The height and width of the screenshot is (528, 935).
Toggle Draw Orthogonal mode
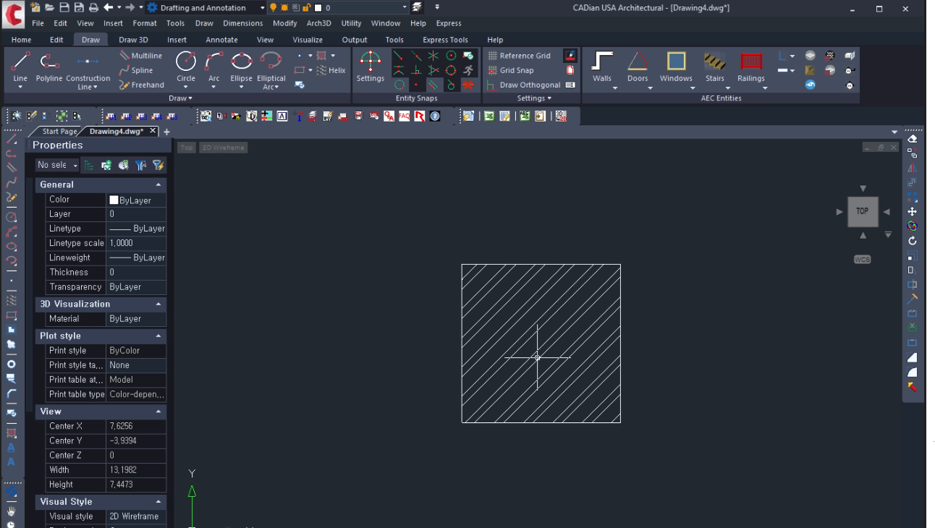point(524,85)
